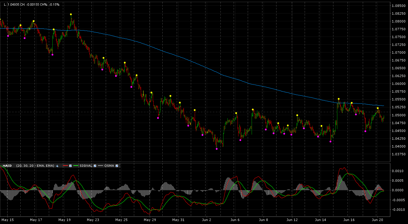
Task: Click the price readout showing L: 1.04935
Action: pos(31,5)
